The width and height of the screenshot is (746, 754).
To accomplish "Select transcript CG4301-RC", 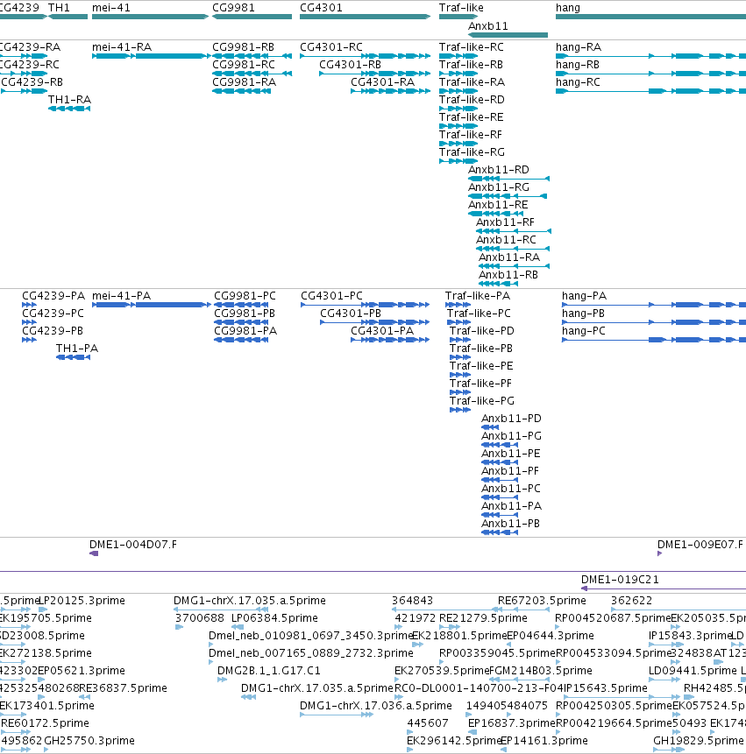I will pos(331,47).
